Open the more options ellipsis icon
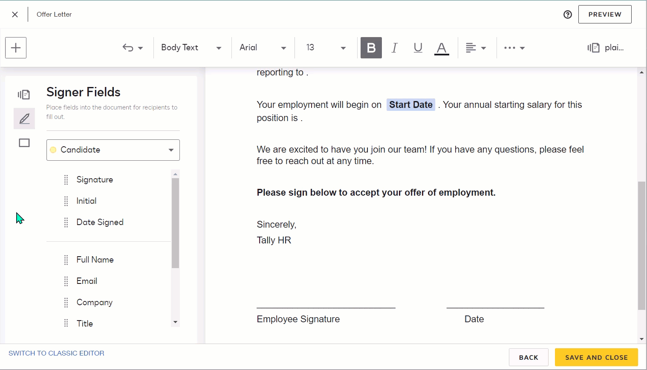This screenshot has height=370, width=647. click(x=510, y=48)
